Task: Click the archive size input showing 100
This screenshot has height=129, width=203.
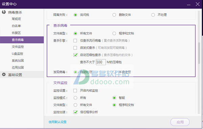Action: (x=101, y=62)
